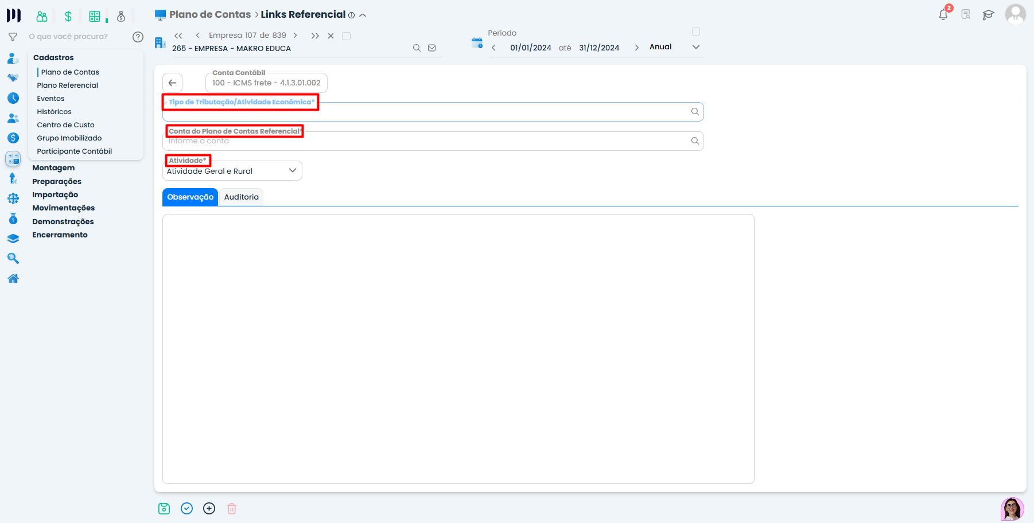Viewport: 1034px width, 523px height.
Task: Open the Atividade dropdown
Action: tap(232, 171)
